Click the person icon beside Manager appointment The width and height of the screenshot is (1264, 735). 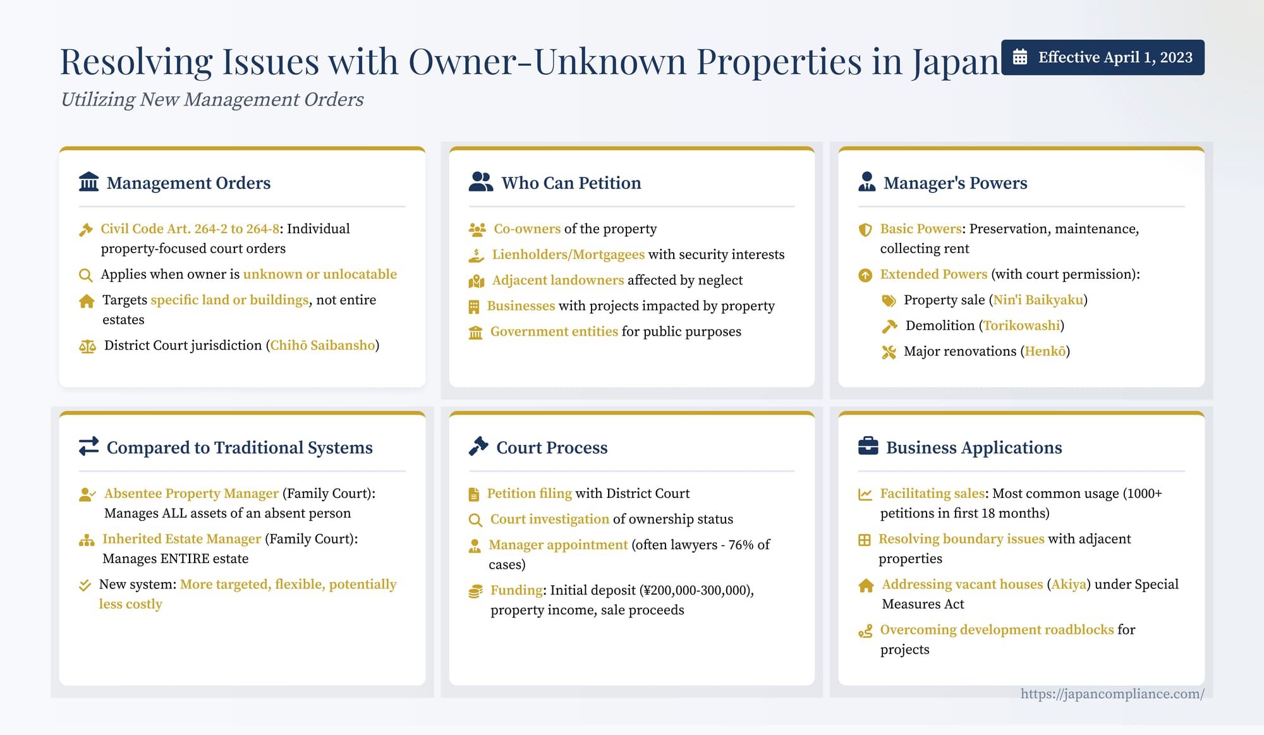point(475,546)
